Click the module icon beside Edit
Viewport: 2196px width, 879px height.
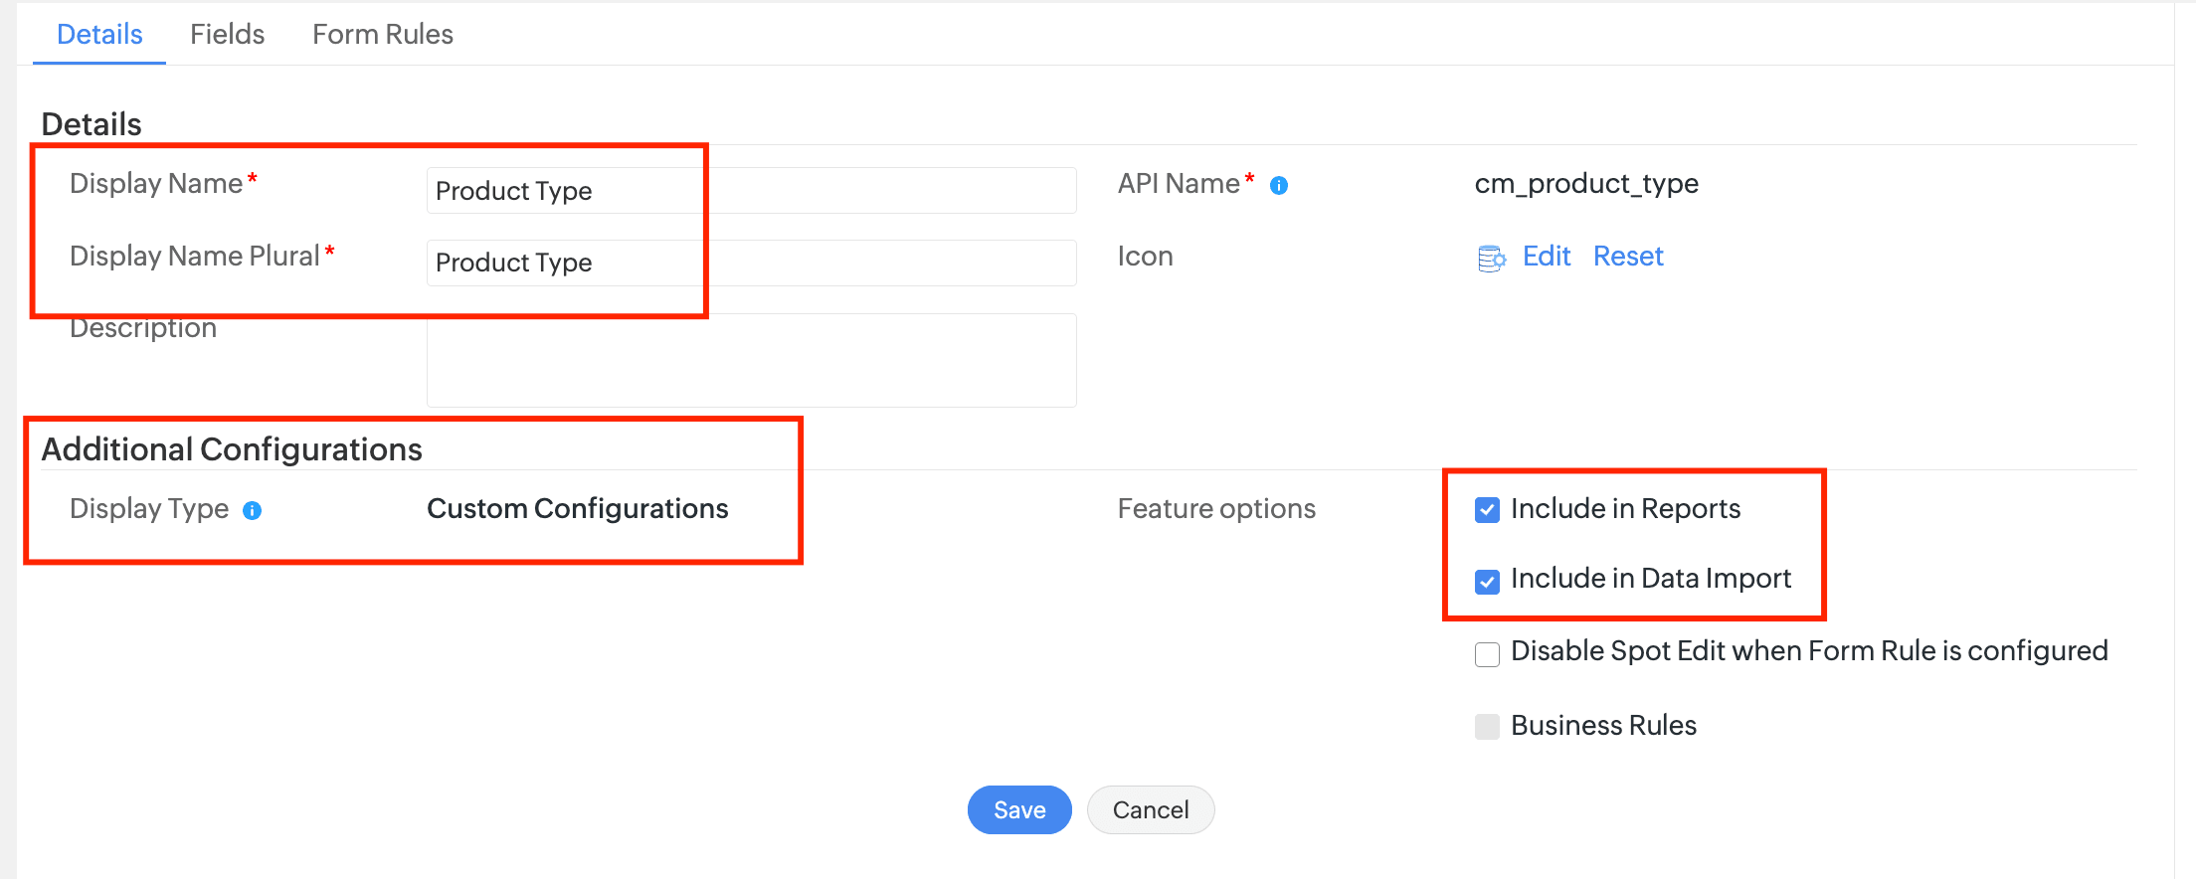click(1491, 259)
